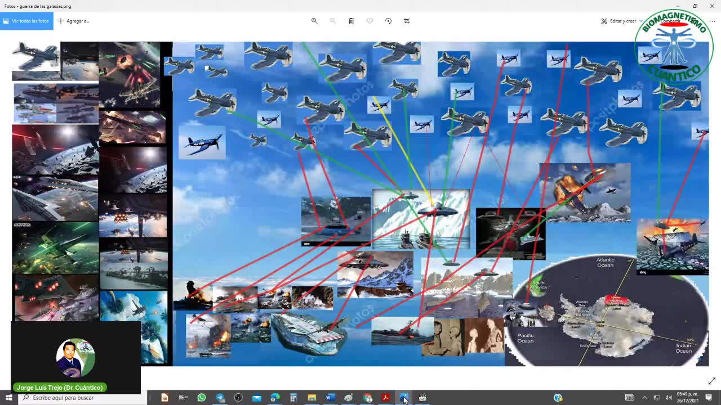
Task: Open the volume control in system tray
Action: 668,398
